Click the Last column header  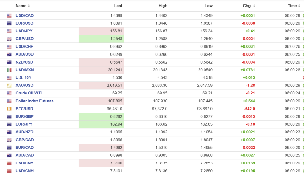tap(118, 6)
